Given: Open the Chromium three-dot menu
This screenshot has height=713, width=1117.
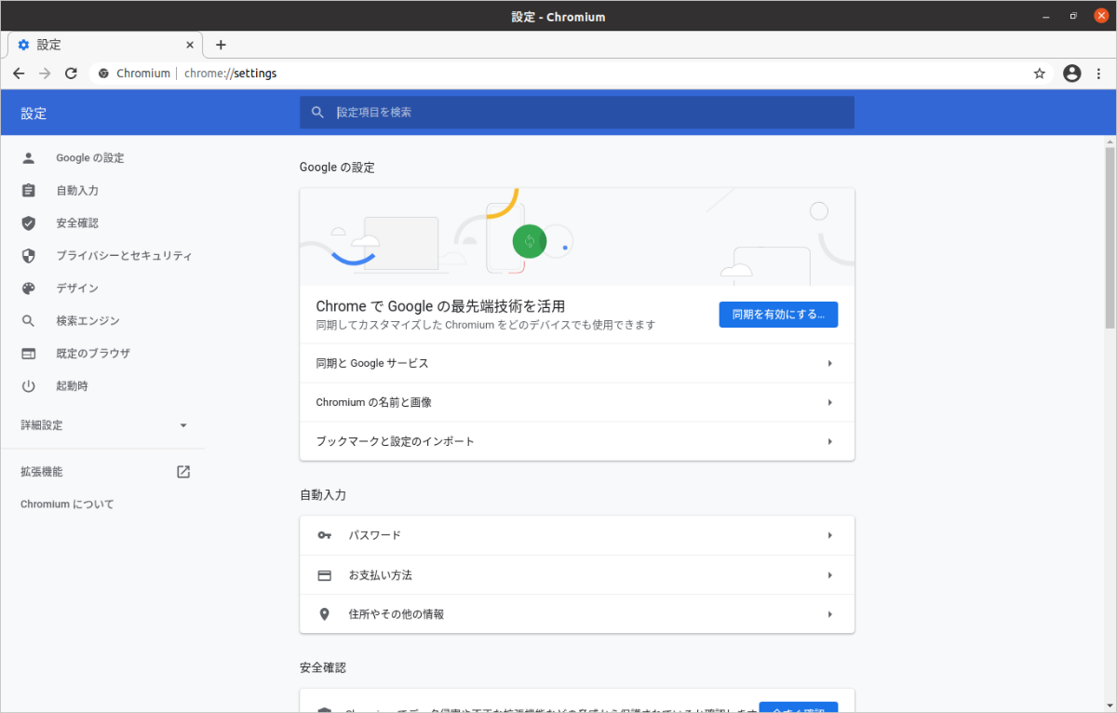Looking at the screenshot, I should coord(1100,74).
